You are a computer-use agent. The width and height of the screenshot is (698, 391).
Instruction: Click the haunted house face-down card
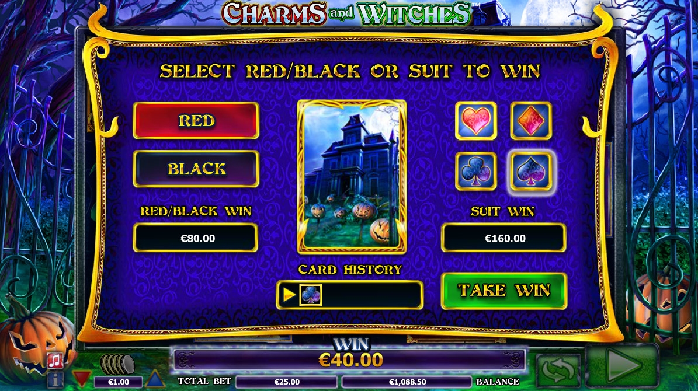tap(352, 177)
